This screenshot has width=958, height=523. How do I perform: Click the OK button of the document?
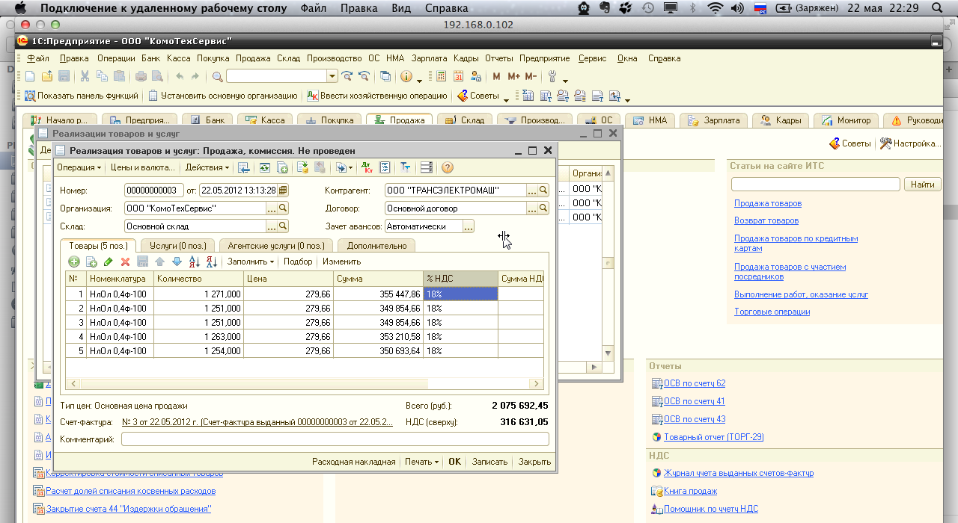click(x=455, y=462)
